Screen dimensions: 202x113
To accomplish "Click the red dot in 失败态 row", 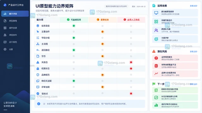I will (x=131, y=62).
